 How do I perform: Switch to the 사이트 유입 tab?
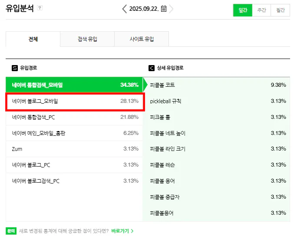click(x=142, y=39)
